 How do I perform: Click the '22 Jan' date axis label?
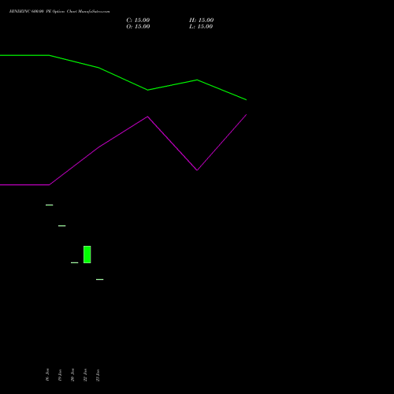85,374
